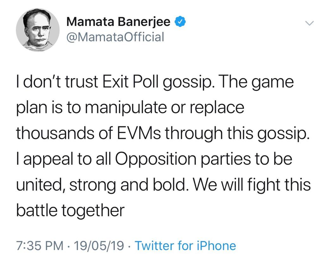Open the @MamataOfficial handle link
This screenshot has height=263, width=324.
[115, 37]
